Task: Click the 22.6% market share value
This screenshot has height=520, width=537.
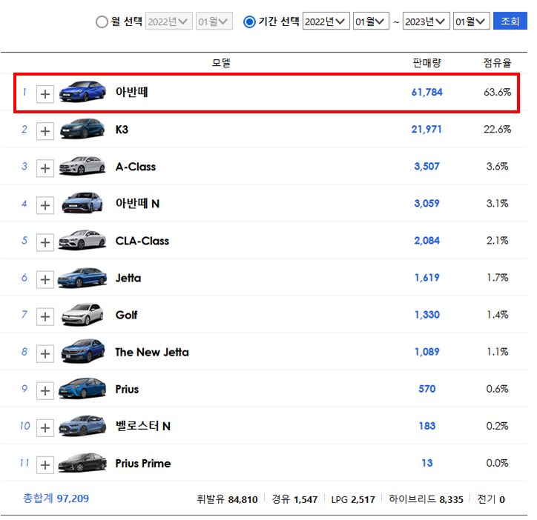Action: coord(497,130)
